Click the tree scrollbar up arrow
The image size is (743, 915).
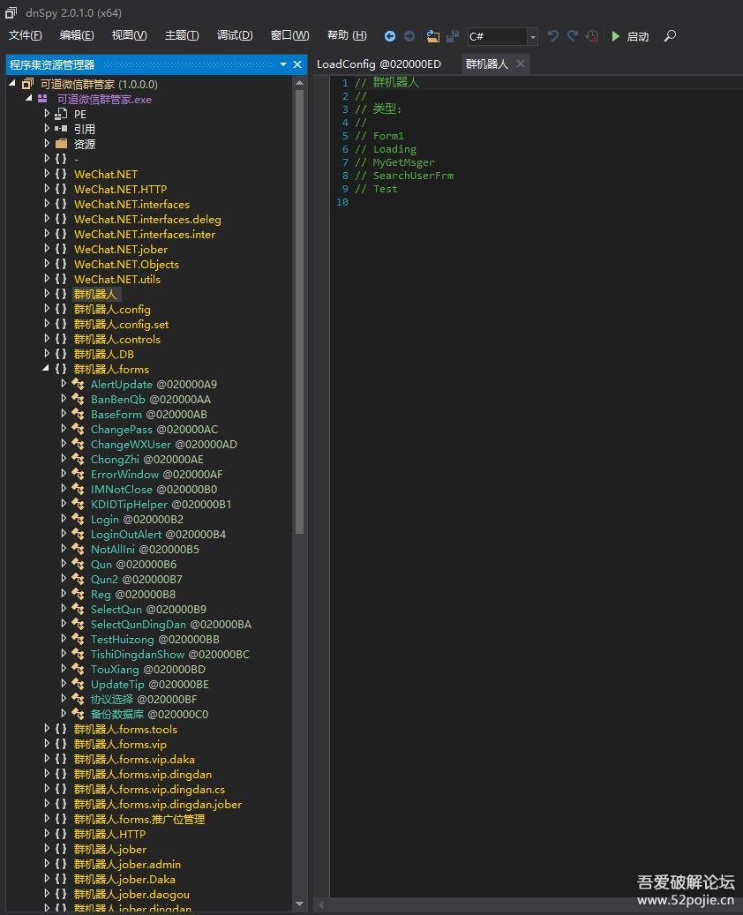pos(299,83)
